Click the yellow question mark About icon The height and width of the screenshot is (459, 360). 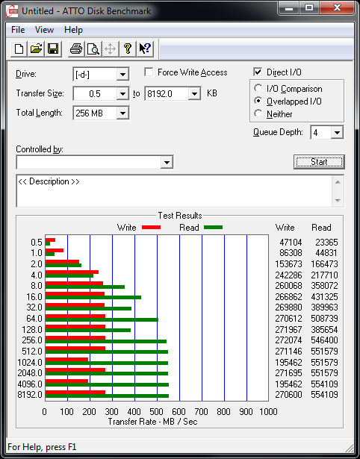tap(128, 49)
